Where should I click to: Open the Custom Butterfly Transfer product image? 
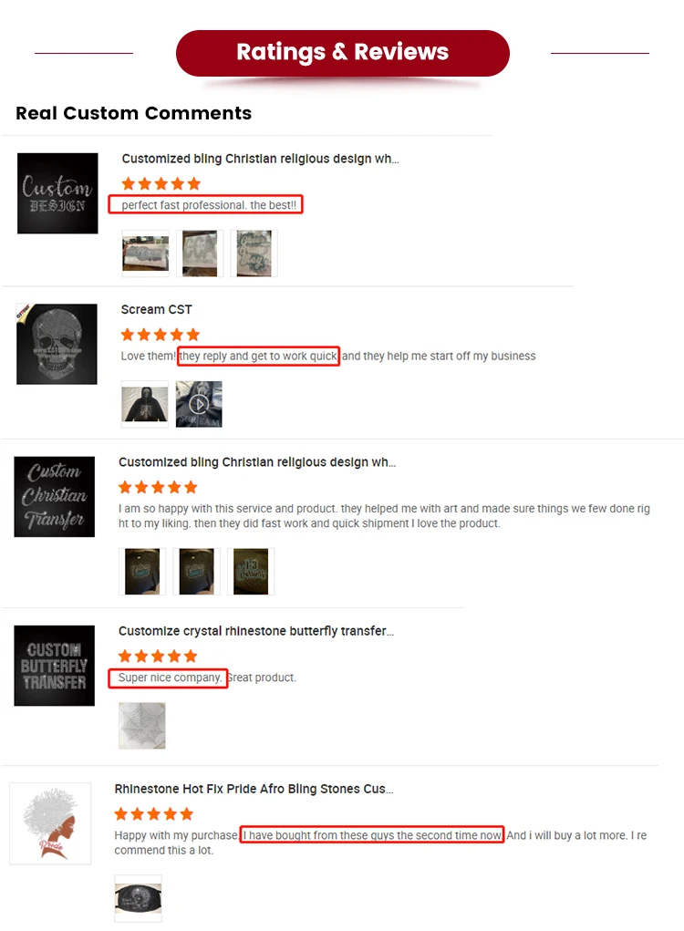[55, 666]
